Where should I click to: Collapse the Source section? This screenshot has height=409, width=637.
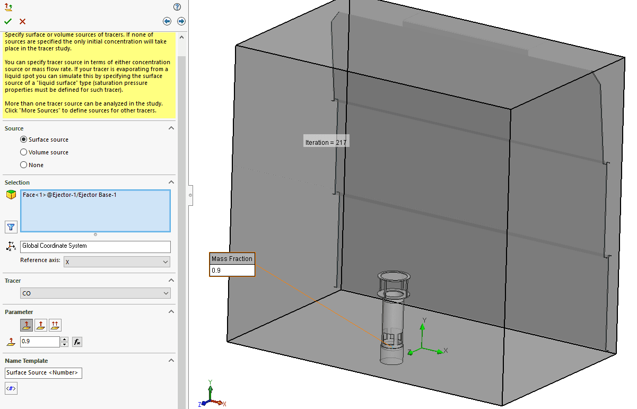(x=171, y=128)
